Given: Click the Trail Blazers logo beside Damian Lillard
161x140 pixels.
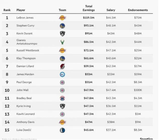Looking at the screenshot, I should pos(62,66).
